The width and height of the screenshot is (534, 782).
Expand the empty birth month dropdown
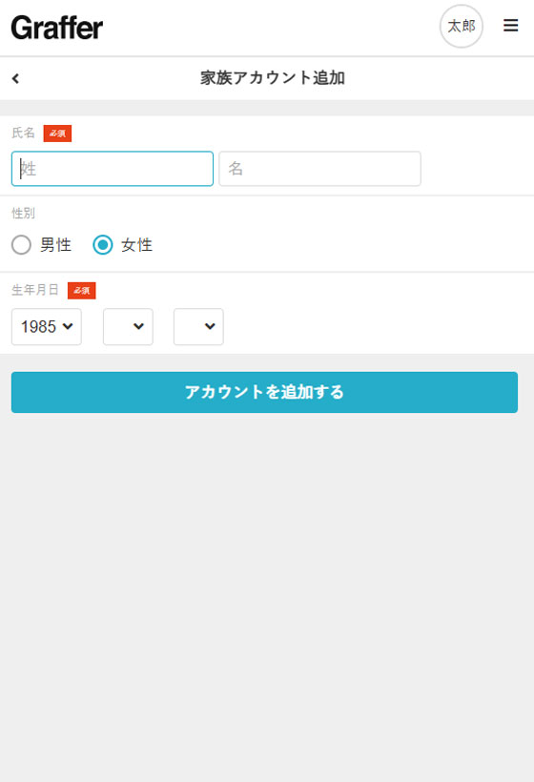click(128, 327)
